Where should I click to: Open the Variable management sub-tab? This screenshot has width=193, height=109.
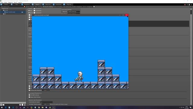point(77,7)
